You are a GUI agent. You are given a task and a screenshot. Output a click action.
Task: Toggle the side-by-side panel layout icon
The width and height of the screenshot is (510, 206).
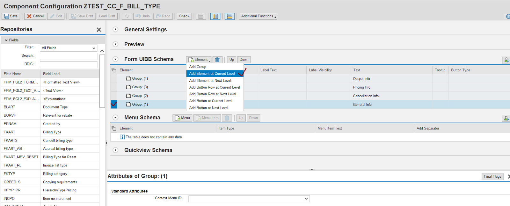click(x=215, y=16)
